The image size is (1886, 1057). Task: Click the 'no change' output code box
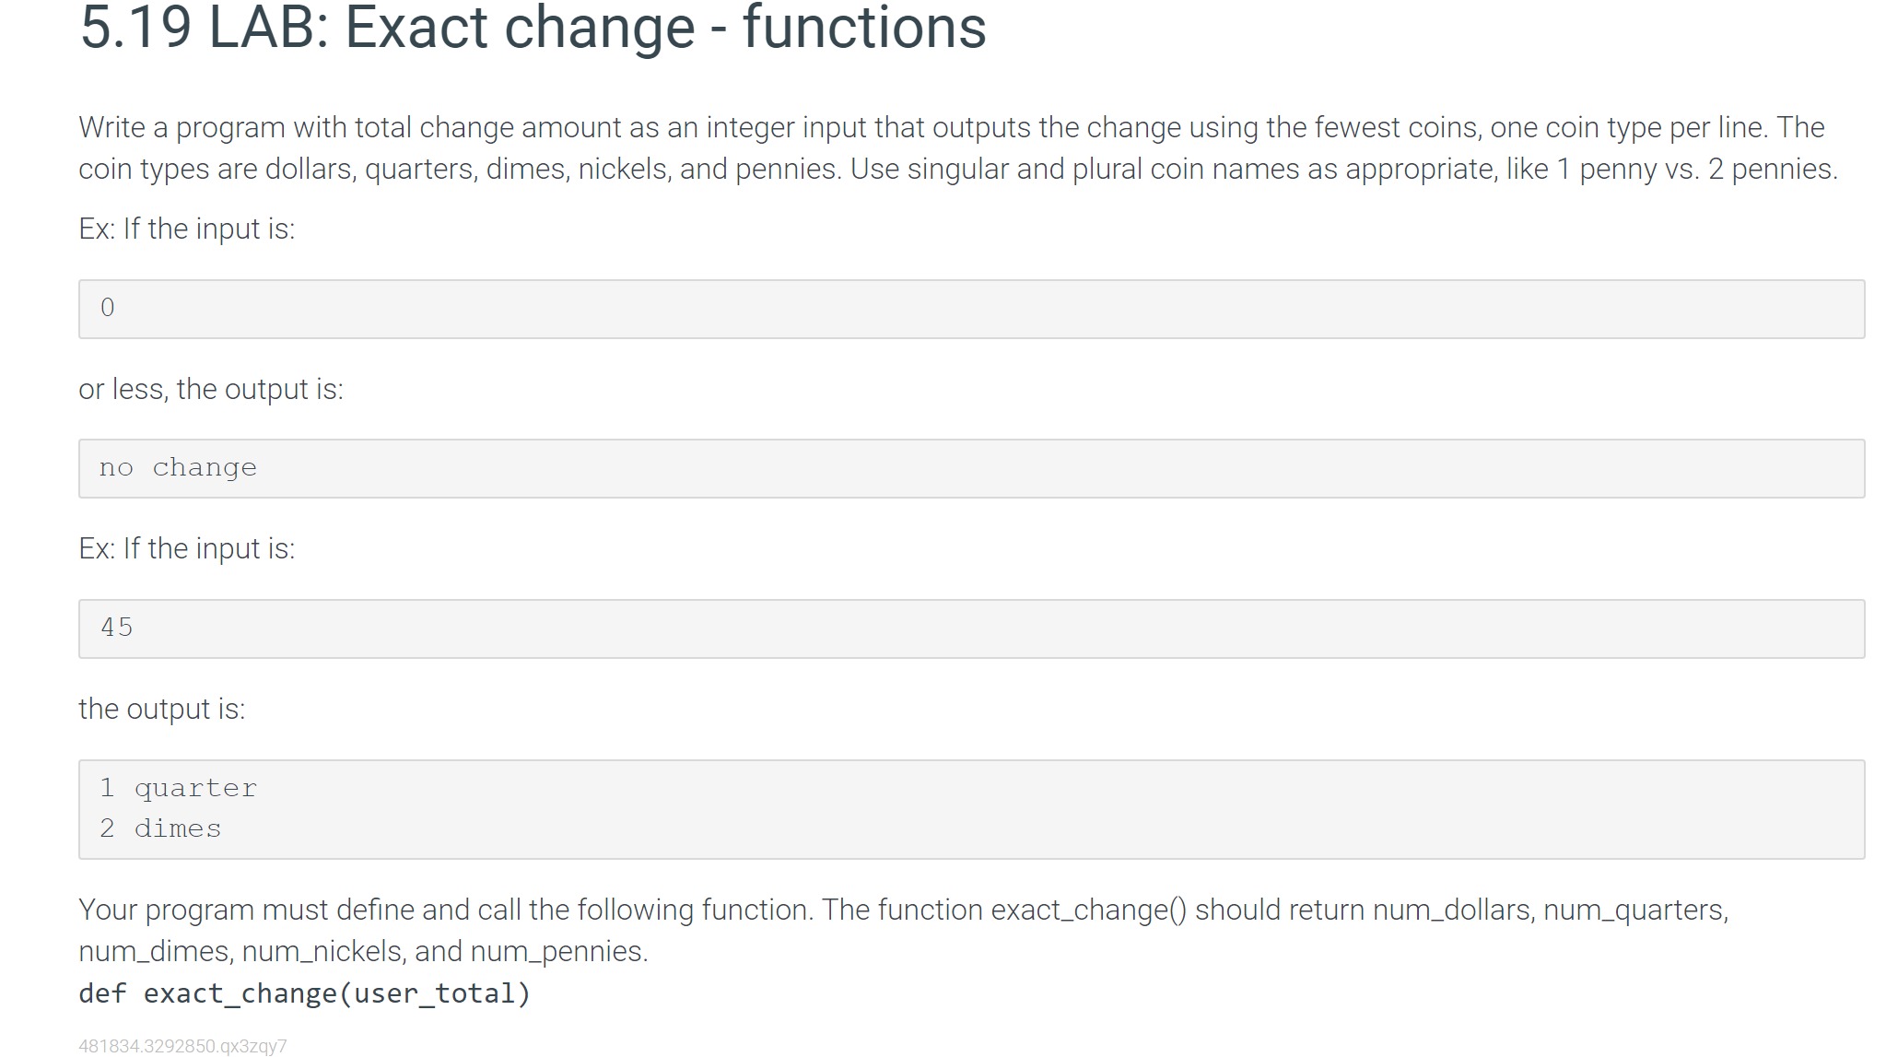[x=971, y=468]
